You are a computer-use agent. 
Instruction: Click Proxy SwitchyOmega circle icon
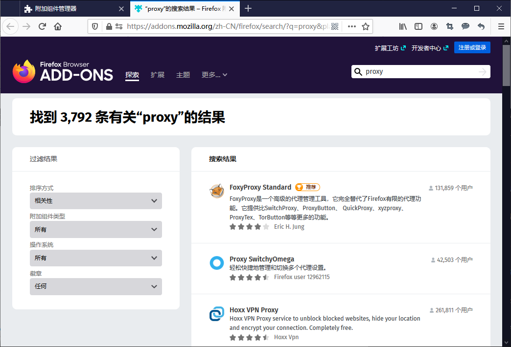[217, 262]
